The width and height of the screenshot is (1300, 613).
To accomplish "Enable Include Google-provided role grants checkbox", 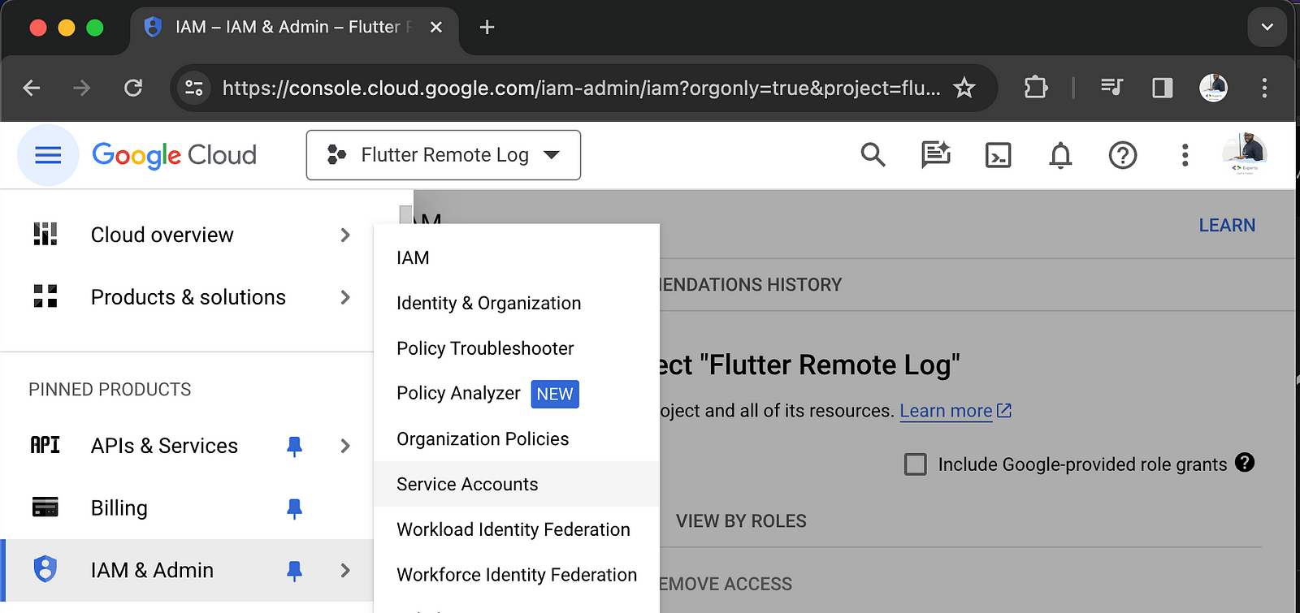I will pyautogui.click(x=916, y=464).
